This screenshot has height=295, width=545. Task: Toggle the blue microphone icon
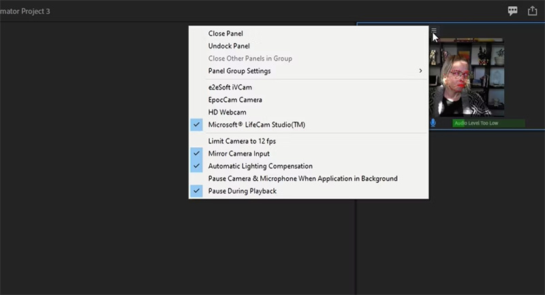pos(433,123)
